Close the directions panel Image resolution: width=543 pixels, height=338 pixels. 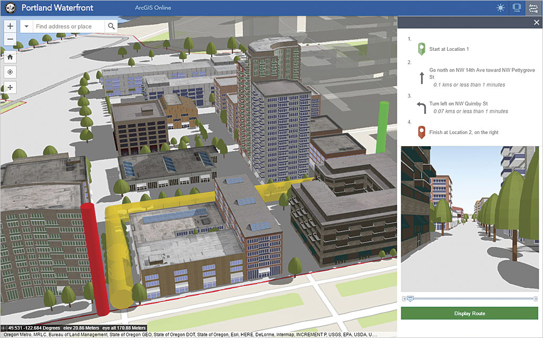point(537,22)
